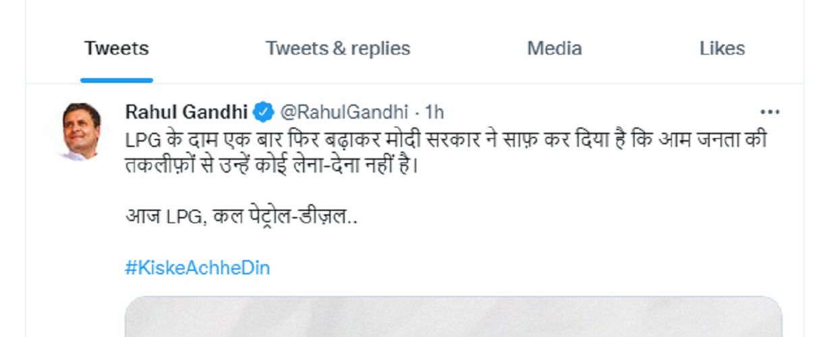This screenshot has width=823, height=337.
Task: Show the Media tab
Action: [x=554, y=49]
